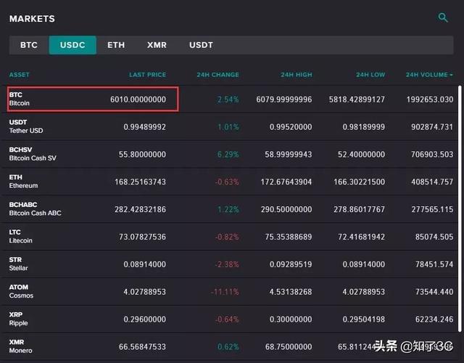The width and height of the screenshot is (464, 363).
Task: Click Bitcoin 24h change 2.54%
Action: tap(228, 99)
